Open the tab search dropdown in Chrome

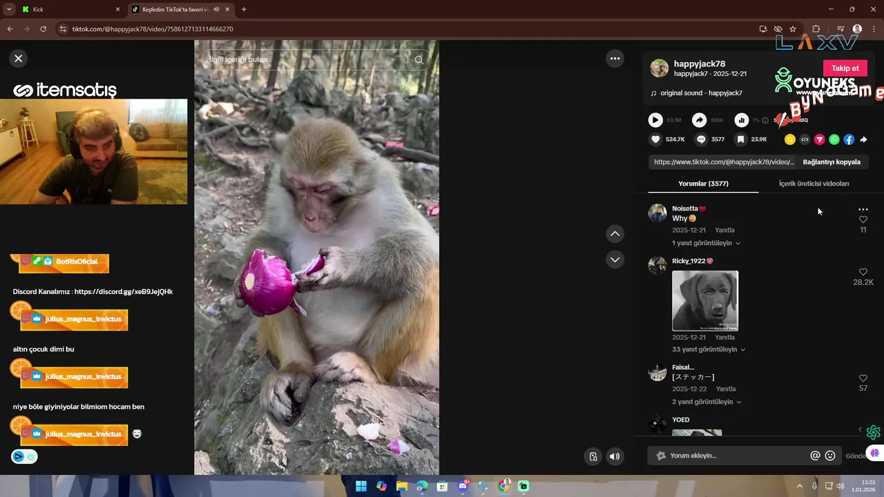coord(8,10)
